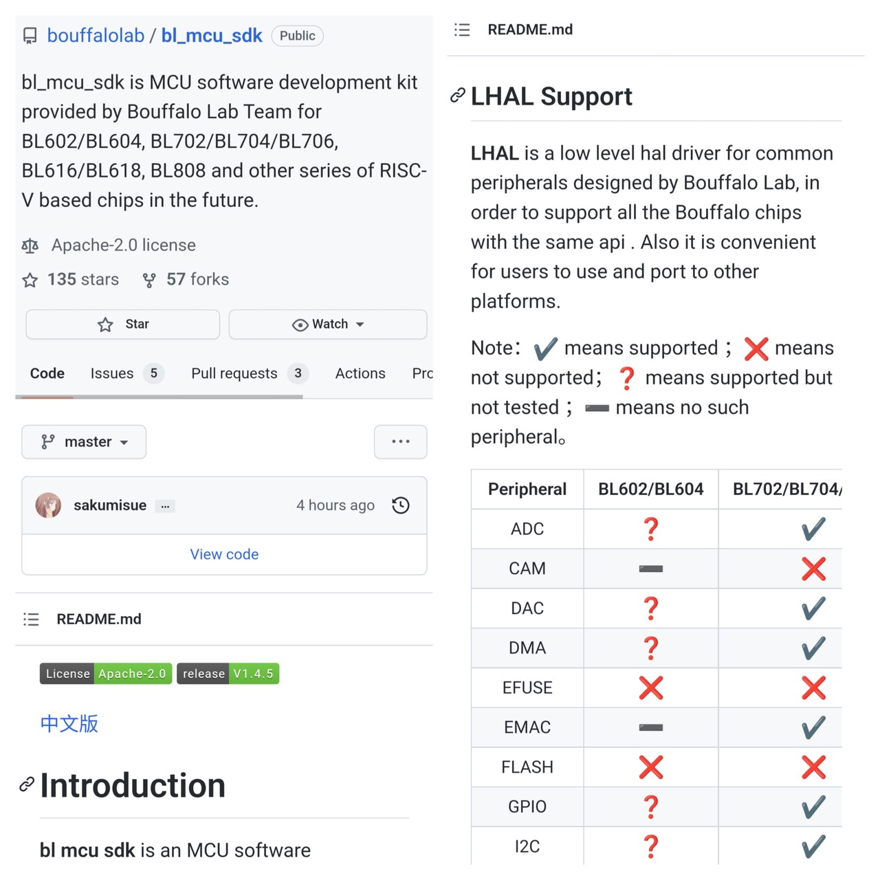Open the bouffalolab owner link
Viewport: 880px width, 880px height.
[96, 36]
